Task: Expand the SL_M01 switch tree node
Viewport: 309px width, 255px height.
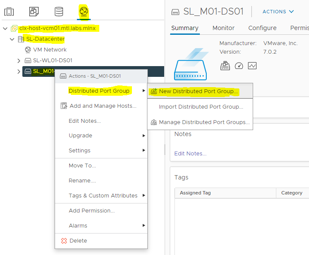Action: (x=19, y=72)
